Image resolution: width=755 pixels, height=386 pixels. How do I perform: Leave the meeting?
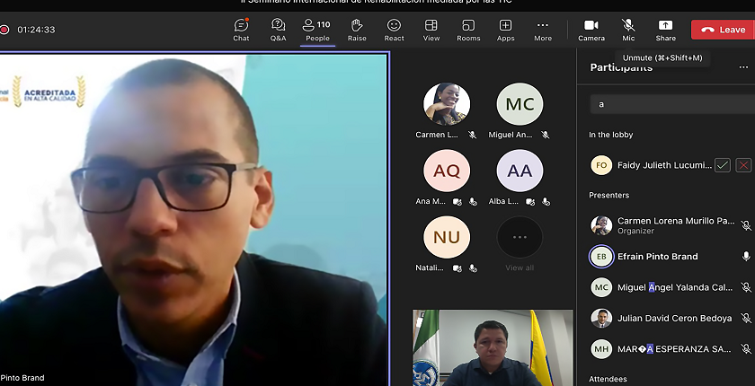(723, 30)
